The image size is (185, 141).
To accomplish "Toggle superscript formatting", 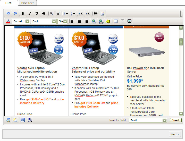I will [x=58, y=14].
